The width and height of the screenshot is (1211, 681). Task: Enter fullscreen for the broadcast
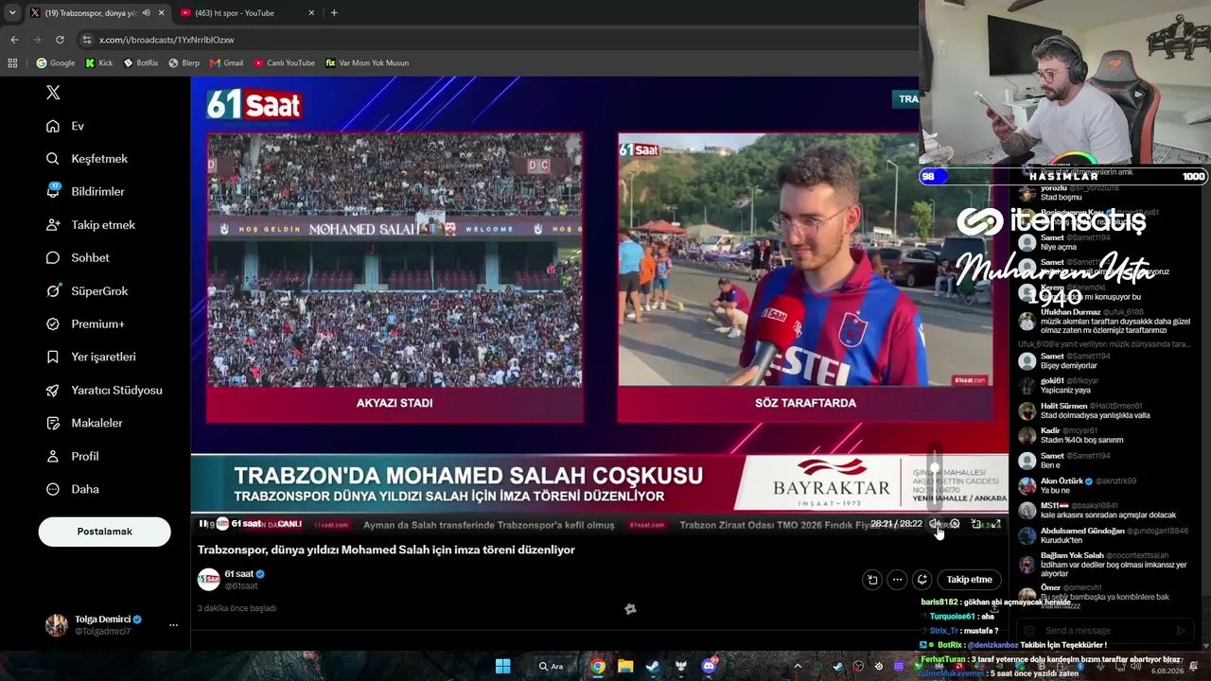click(996, 524)
